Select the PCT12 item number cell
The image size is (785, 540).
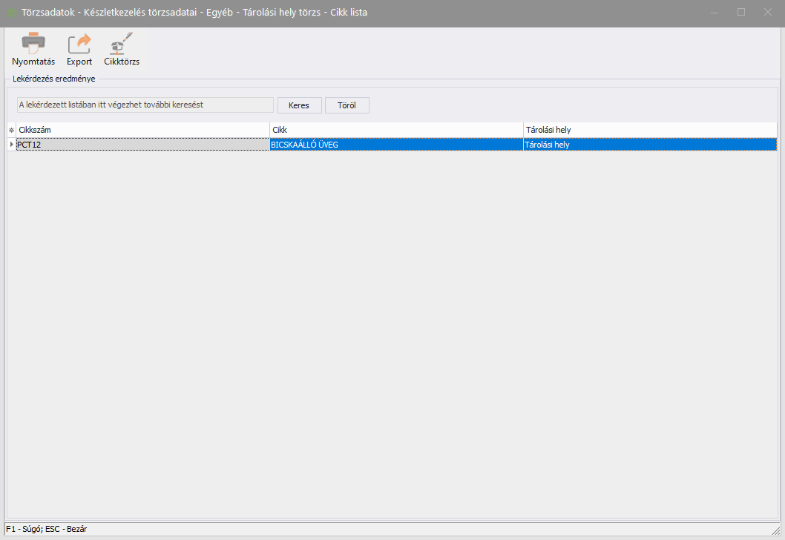click(x=142, y=145)
